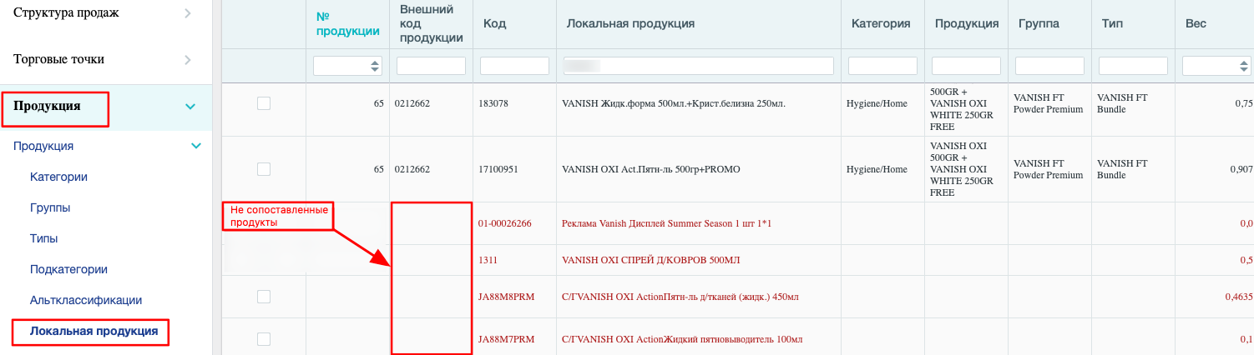Tick checkbox for JA88M8PRM row
This screenshot has height=355, width=1254.
pos(264,297)
